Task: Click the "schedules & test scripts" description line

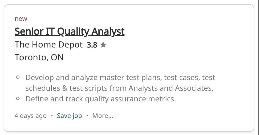Action: [x=119, y=88]
